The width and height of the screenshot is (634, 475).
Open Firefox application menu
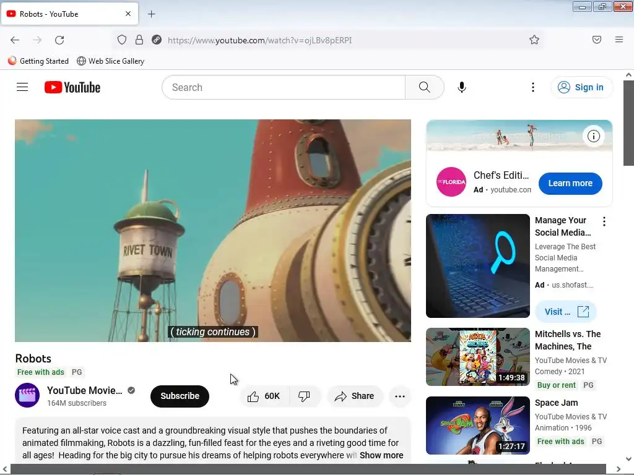click(x=619, y=40)
